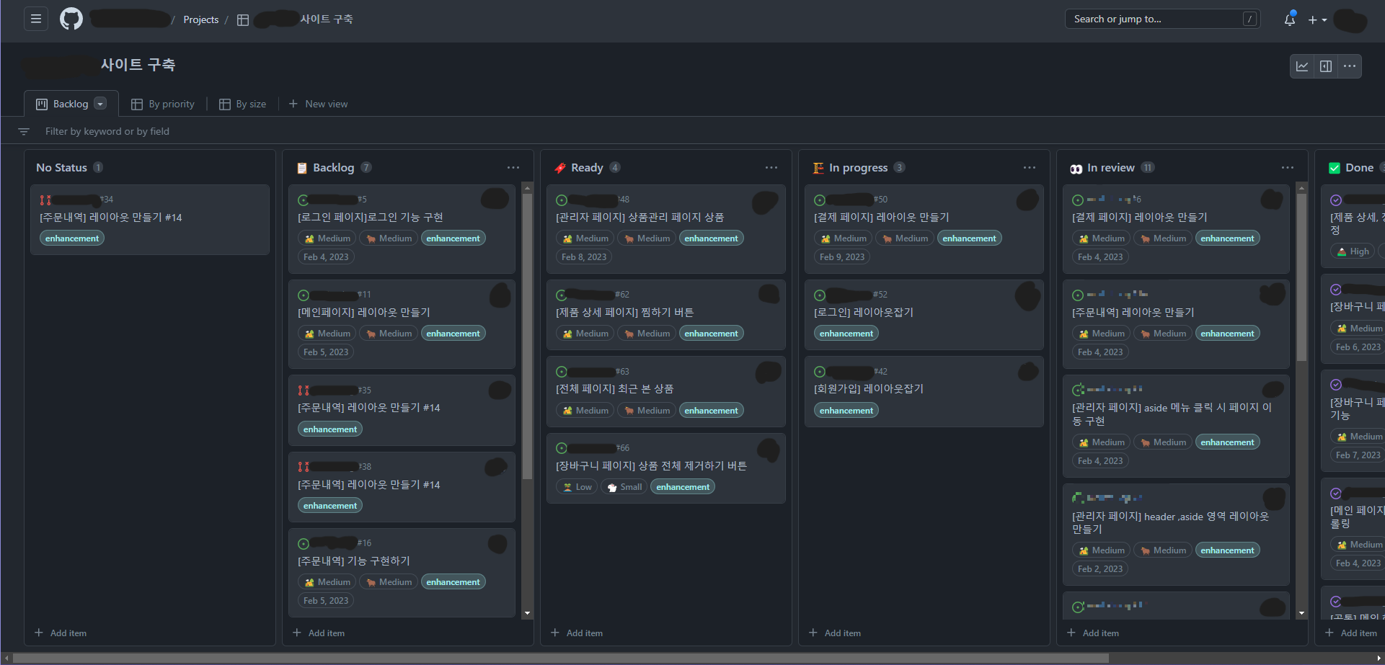
Task: Click Low priority tag on card #66
Action: [577, 487]
